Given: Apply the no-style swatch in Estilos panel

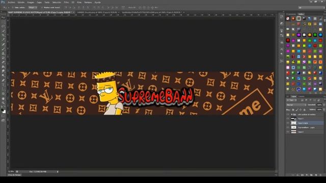Looking at the screenshot, I should [x=288, y=18].
